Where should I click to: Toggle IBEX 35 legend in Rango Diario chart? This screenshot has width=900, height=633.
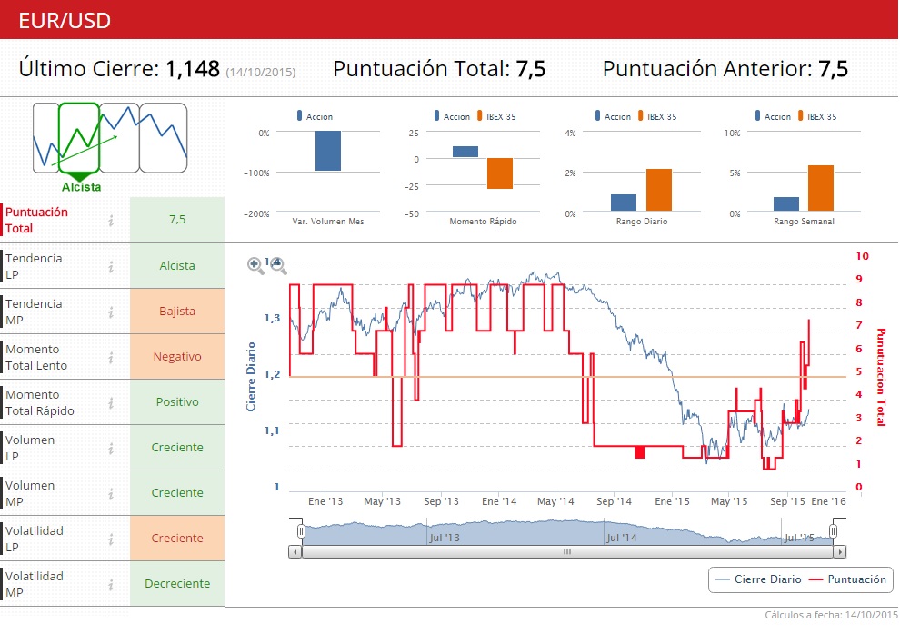[x=657, y=116]
